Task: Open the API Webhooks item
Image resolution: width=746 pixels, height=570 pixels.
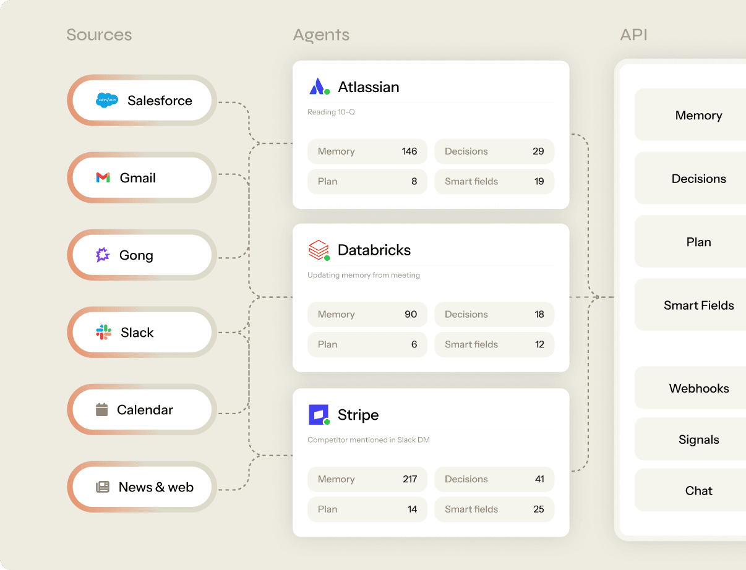Action: tap(690, 388)
